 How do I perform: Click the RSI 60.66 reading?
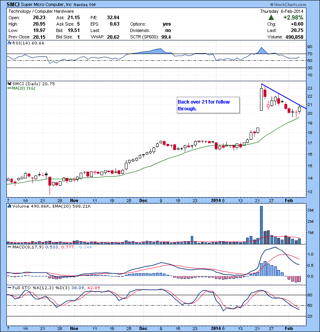(38, 43)
